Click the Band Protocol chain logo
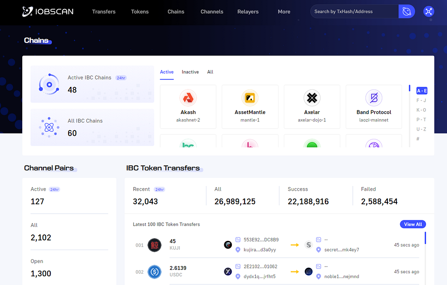This screenshot has width=447, height=285. (x=374, y=98)
